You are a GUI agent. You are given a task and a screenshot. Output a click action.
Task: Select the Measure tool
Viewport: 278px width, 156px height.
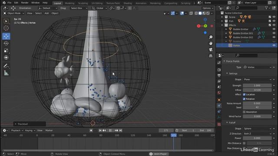(x=6, y=73)
